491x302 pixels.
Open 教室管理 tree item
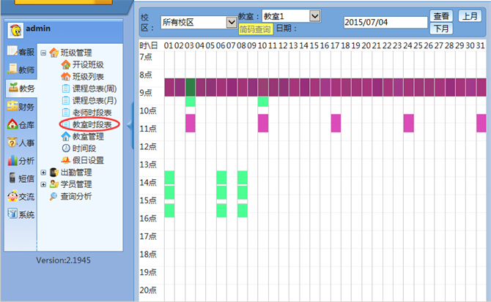(x=88, y=137)
